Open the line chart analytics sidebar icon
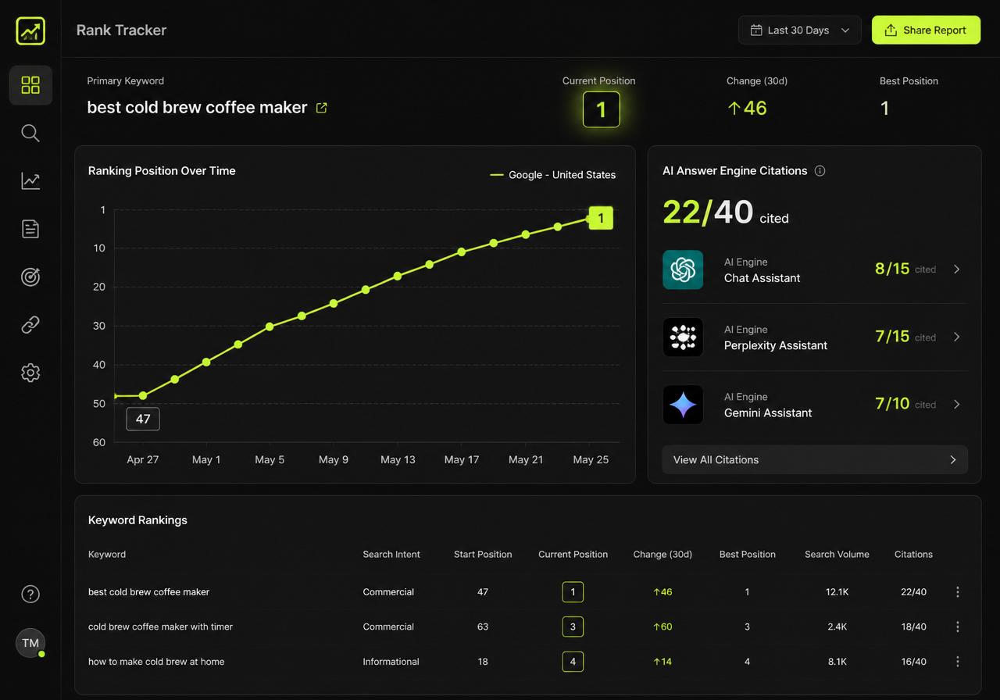The height and width of the screenshot is (700, 1000). pyautogui.click(x=30, y=181)
